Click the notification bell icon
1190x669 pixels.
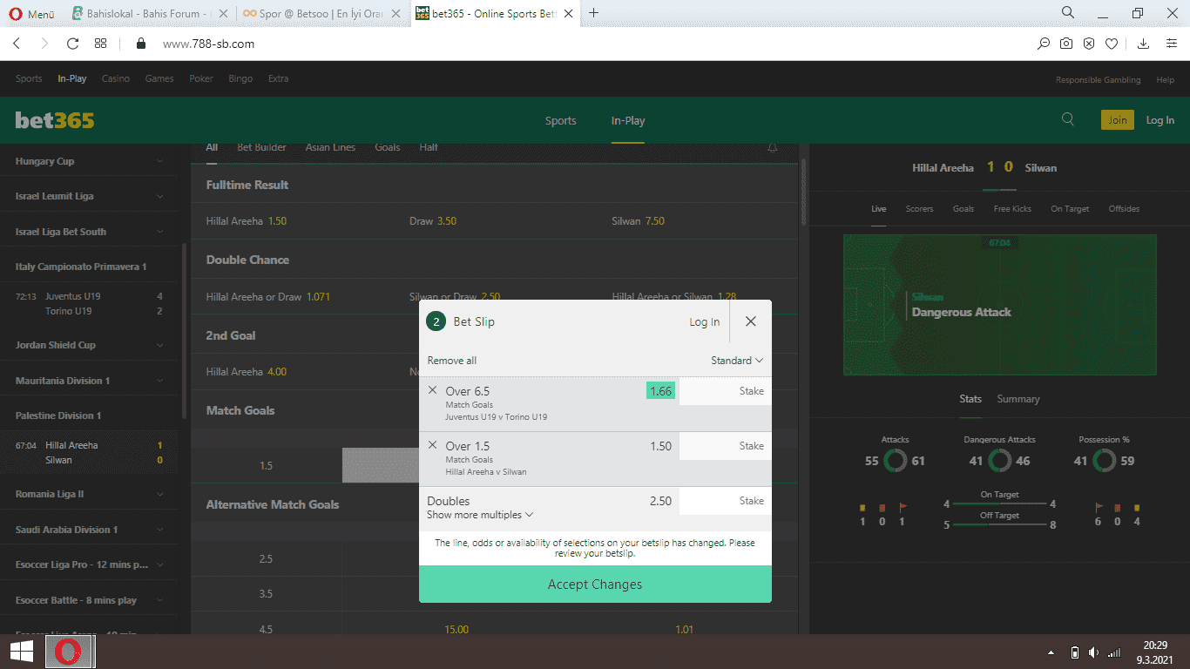click(772, 147)
